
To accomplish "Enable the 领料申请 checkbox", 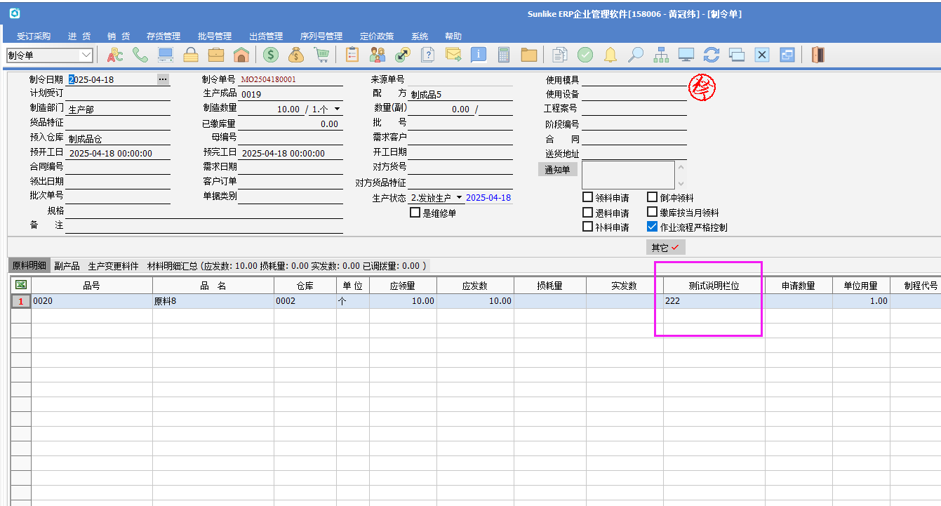I will click(588, 198).
